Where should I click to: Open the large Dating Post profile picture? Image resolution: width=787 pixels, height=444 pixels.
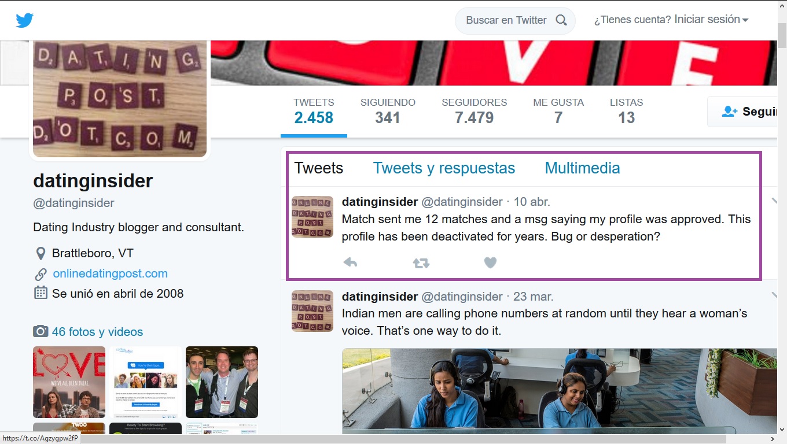(x=120, y=99)
